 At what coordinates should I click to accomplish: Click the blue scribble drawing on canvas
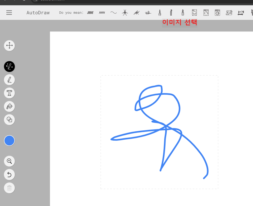[x=159, y=132]
